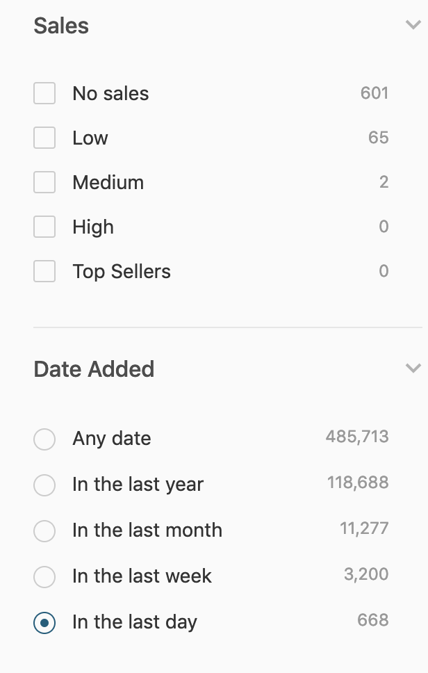Enable the Medium sales filter checkbox

point(44,182)
